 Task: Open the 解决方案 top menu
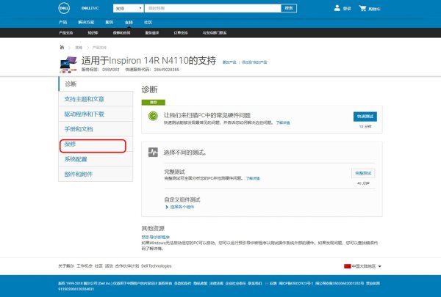click(x=86, y=22)
